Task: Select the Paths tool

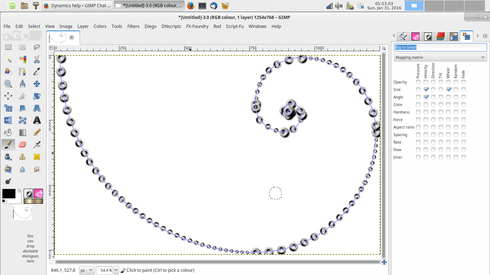Action: pos(22,72)
